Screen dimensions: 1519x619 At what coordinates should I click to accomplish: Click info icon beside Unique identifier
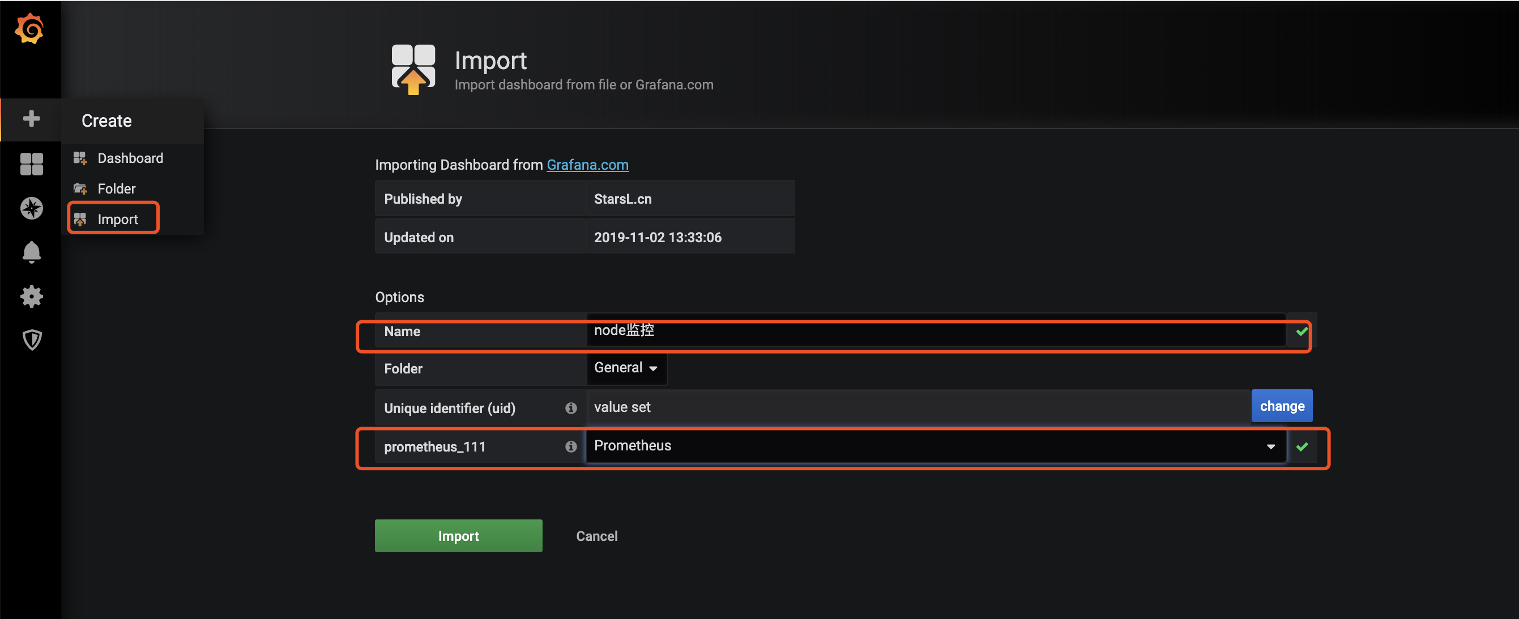click(x=570, y=407)
